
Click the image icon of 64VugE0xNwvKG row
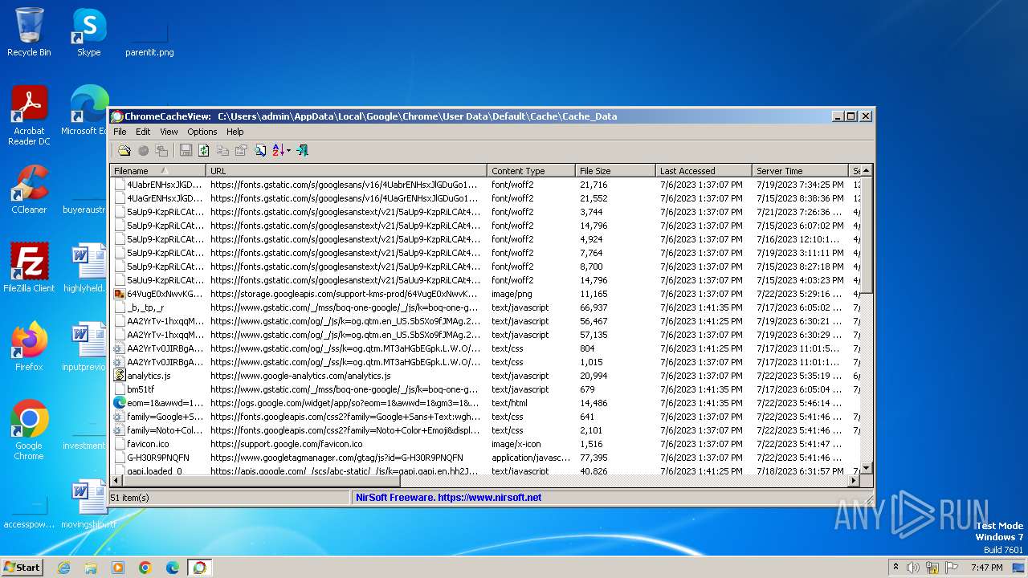click(x=119, y=294)
